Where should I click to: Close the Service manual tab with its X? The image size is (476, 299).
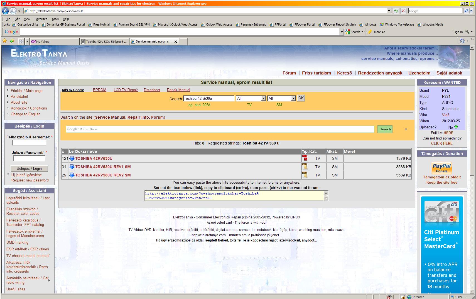[x=176, y=42]
